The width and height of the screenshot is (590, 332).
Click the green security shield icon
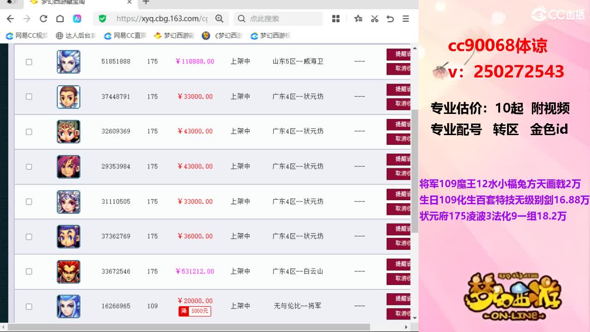(x=102, y=18)
